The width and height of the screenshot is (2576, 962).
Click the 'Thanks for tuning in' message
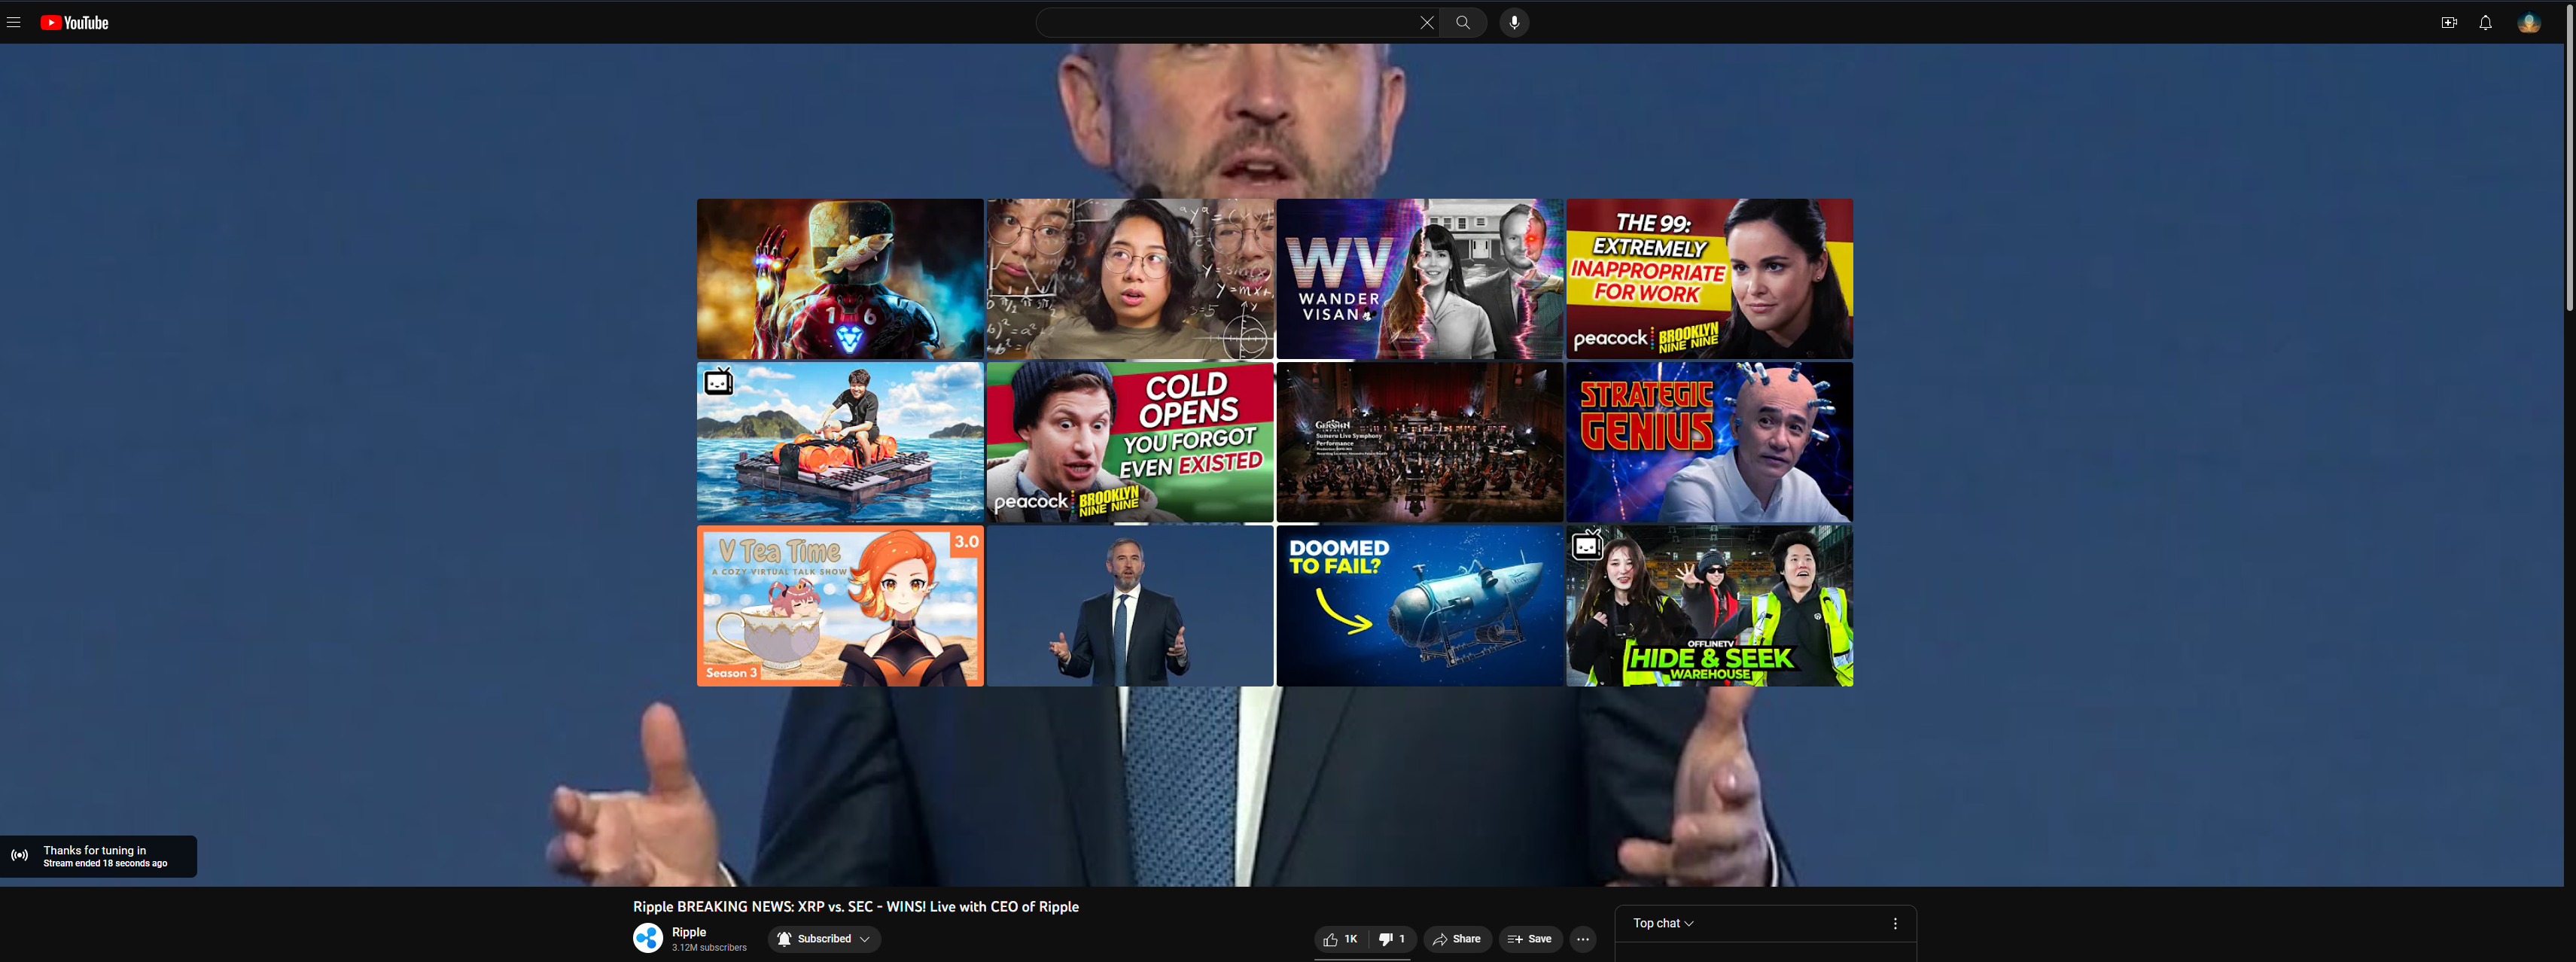pos(94,850)
